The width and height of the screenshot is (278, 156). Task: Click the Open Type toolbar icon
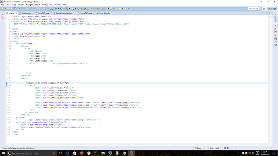(84, 8)
